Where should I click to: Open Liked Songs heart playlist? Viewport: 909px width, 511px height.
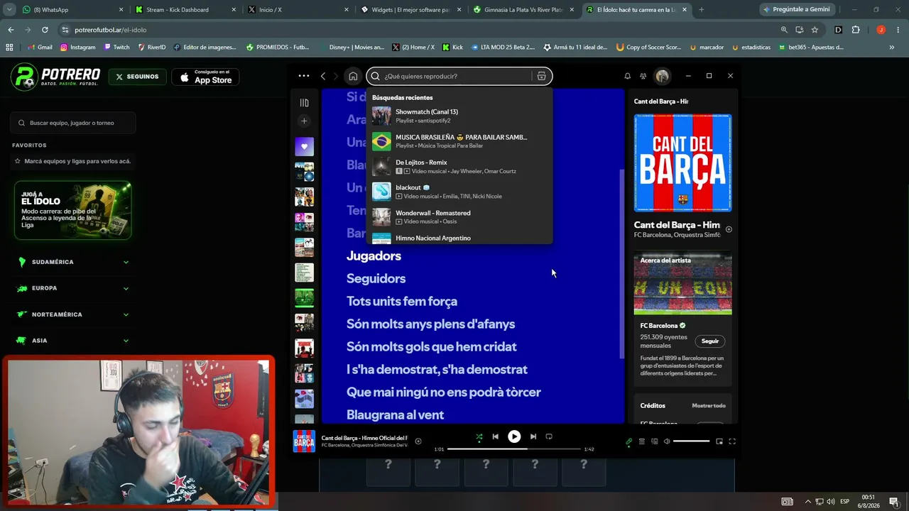(304, 147)
